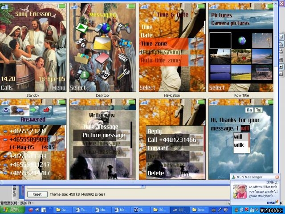The height and width of the screenshot is (214, 285).
Task: Open the MSN Messenger message text
Action: tap(263, 191)
